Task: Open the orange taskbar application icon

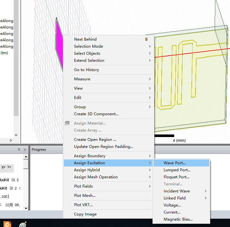Action: (7, 224)
